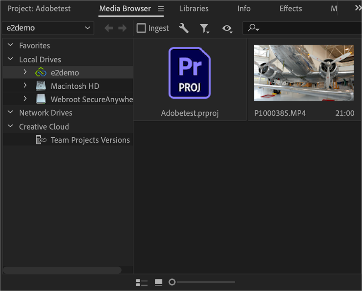Select the Adobetest.prproj project file icon
Image resolution: width=362 pixels, height=291 pixels.
tap(189, 73)
